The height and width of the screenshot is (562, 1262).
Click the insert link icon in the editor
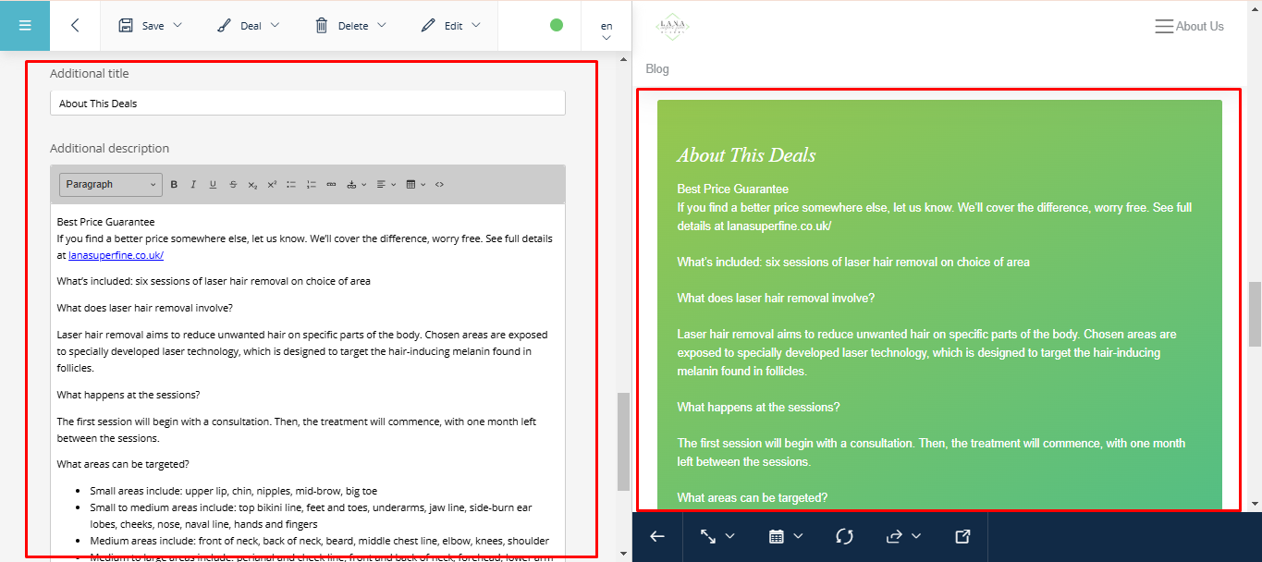coord(331,185)
